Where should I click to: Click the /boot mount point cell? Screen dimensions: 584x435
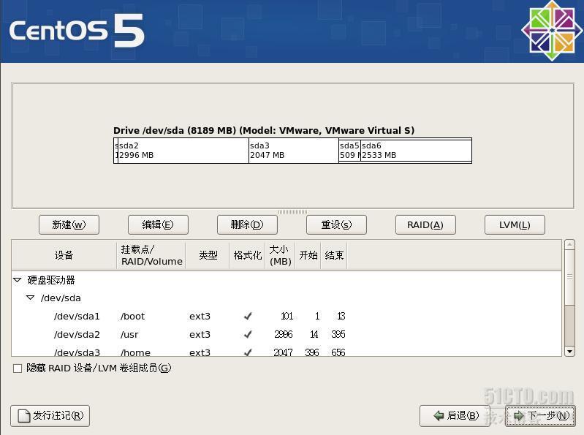[x=132, y=316]
